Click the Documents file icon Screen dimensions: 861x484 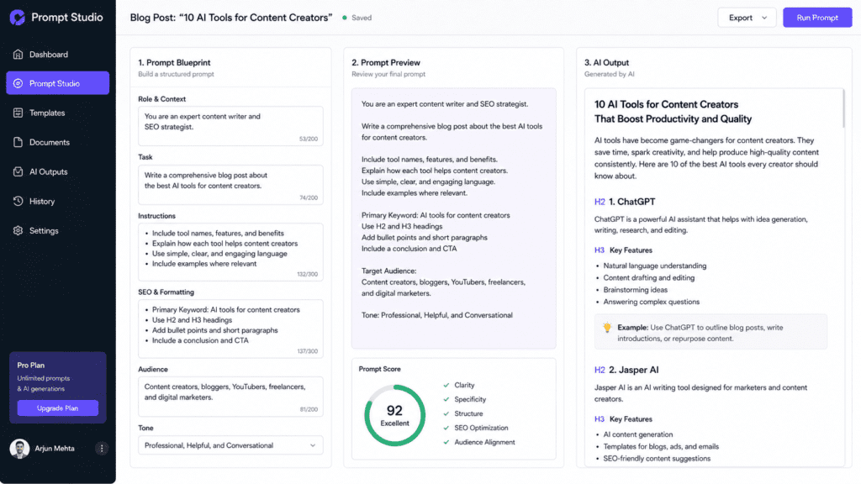click(x=18, y=142)
